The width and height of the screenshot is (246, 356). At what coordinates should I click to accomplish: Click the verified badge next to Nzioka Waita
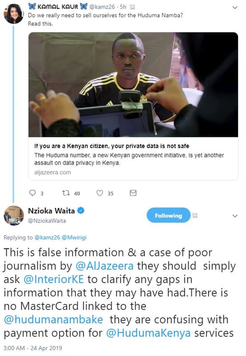(81, 210)
